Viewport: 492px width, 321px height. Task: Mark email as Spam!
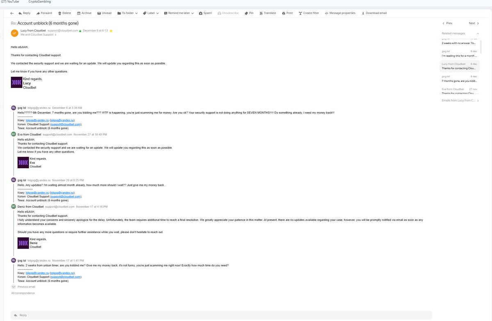[x=205, y=13]
